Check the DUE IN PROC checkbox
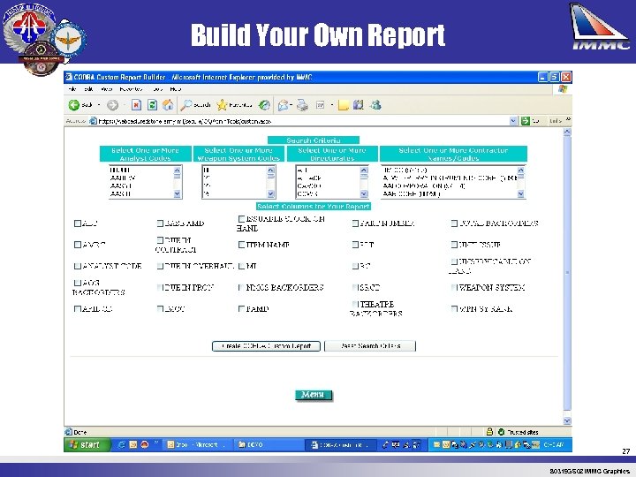This screenshot has width=636, height=477. 160,287
